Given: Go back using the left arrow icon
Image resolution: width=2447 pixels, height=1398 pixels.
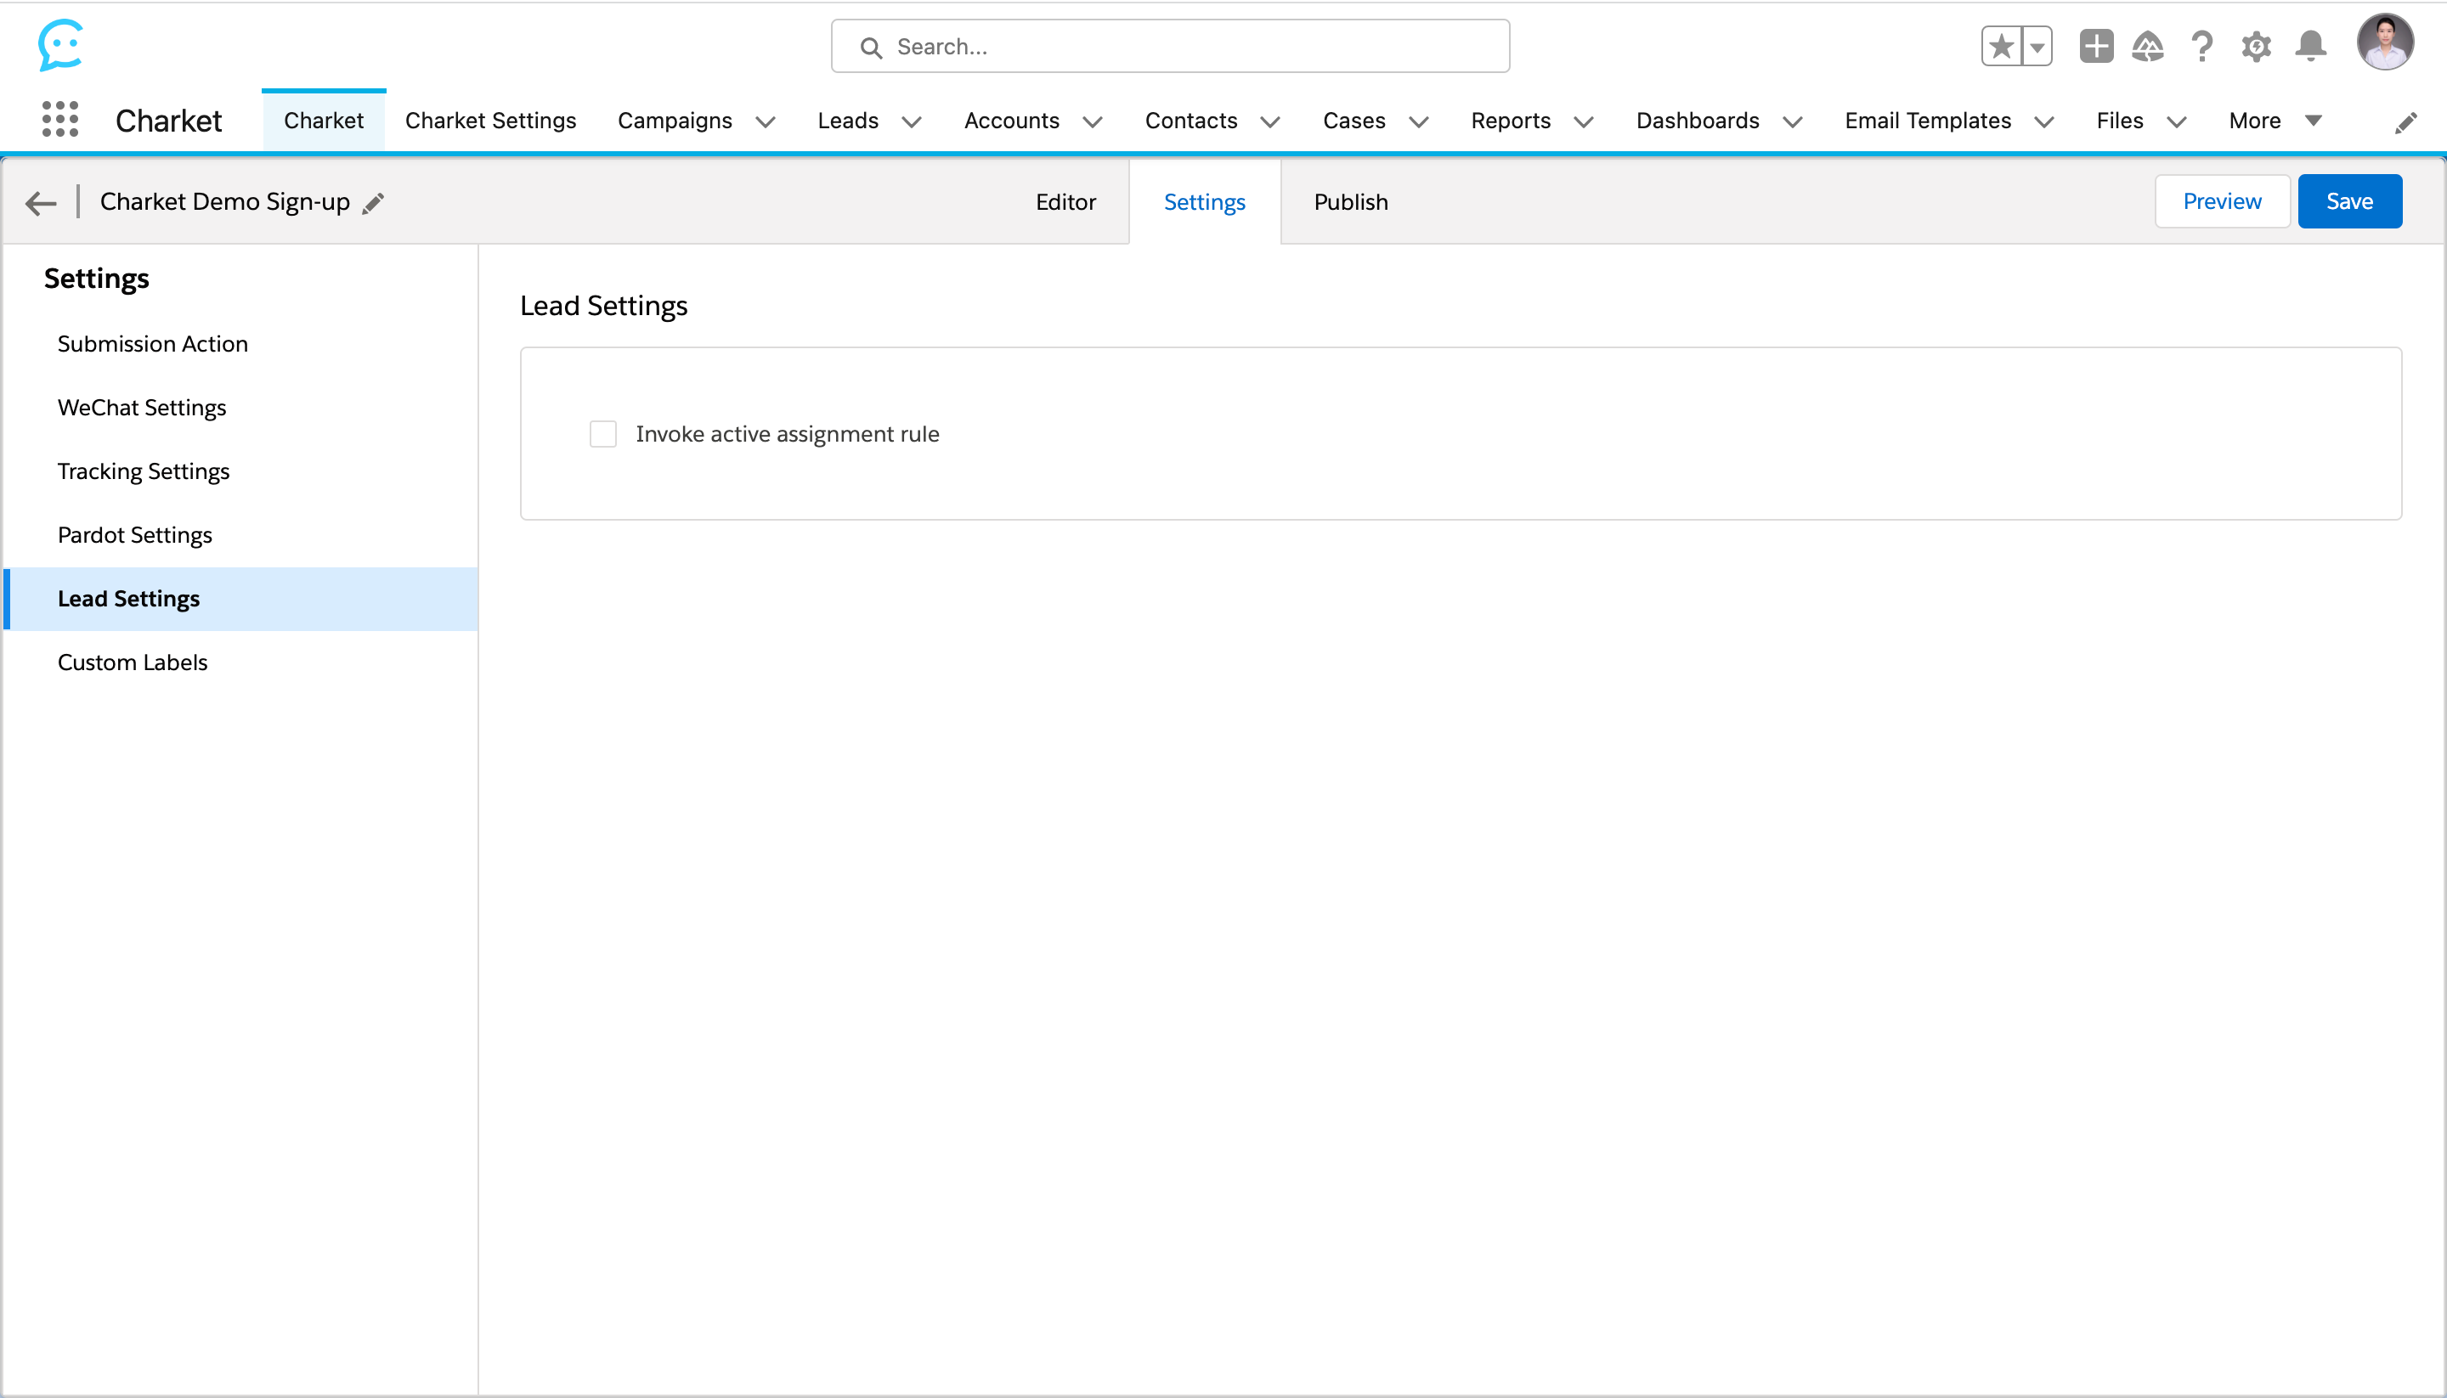Looking at the screenshot, I should [x=42, y=203].
